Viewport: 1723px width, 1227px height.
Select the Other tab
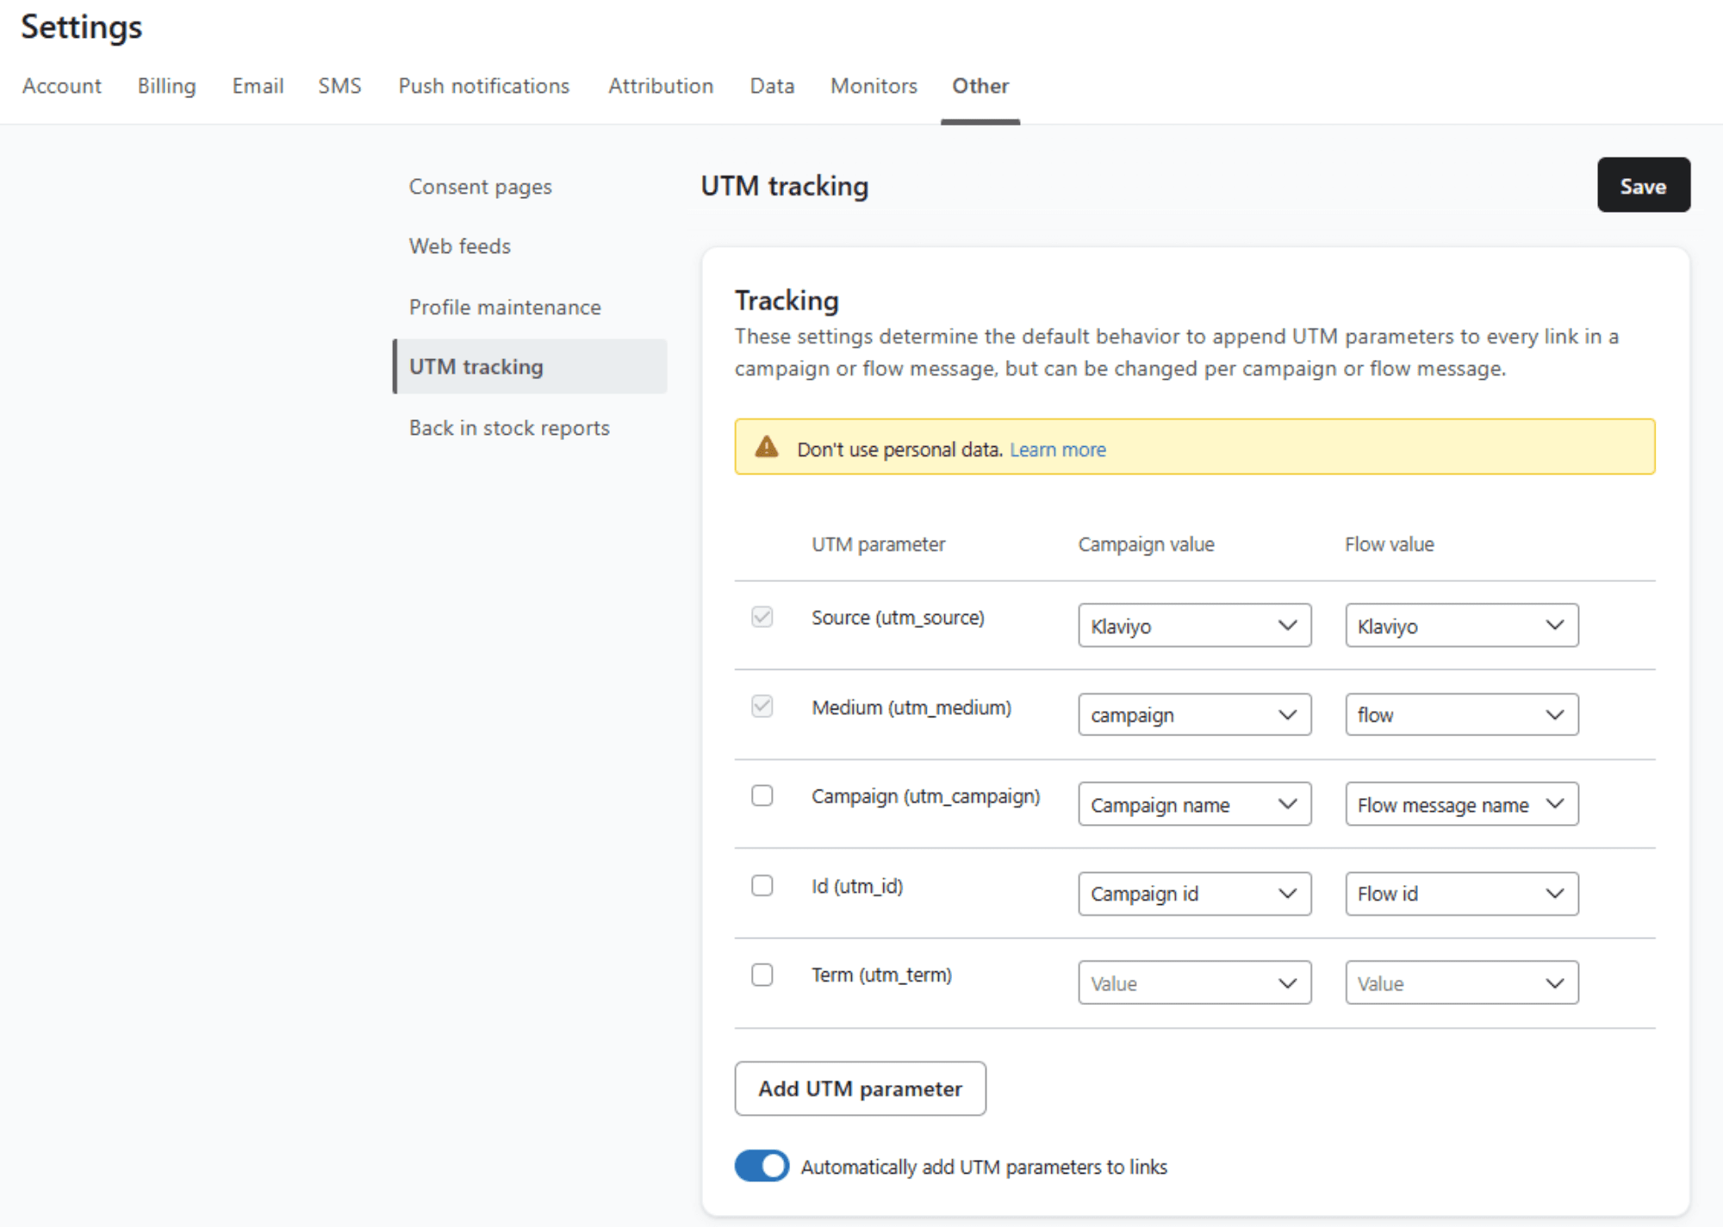(980, 86)
